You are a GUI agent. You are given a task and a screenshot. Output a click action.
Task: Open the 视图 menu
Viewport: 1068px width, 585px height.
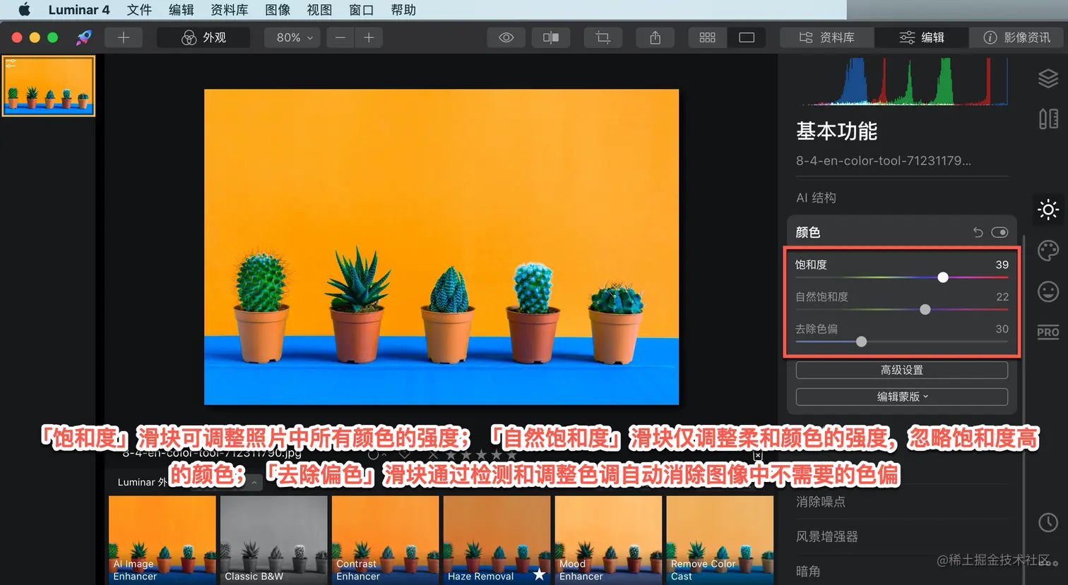pyautogui.click(x=319, y=10)
